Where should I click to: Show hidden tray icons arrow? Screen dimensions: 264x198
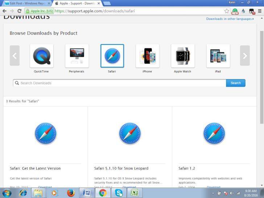point(213,193)
